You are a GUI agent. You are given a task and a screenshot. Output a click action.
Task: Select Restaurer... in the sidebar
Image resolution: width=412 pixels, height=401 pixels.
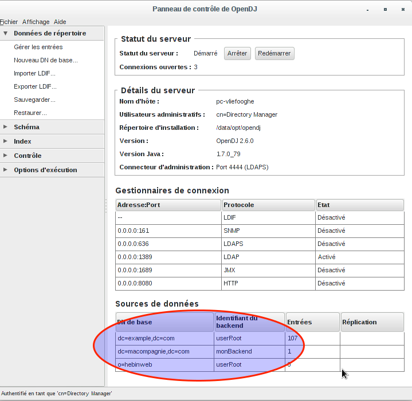click(30, 113)
